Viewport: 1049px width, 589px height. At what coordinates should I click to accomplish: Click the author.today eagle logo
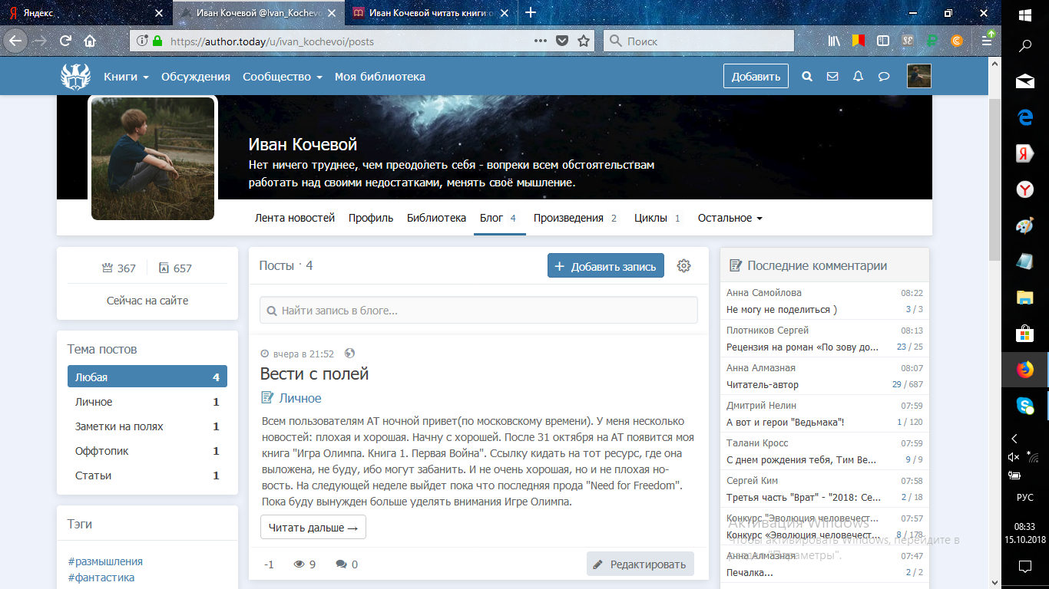click(75, 76)
